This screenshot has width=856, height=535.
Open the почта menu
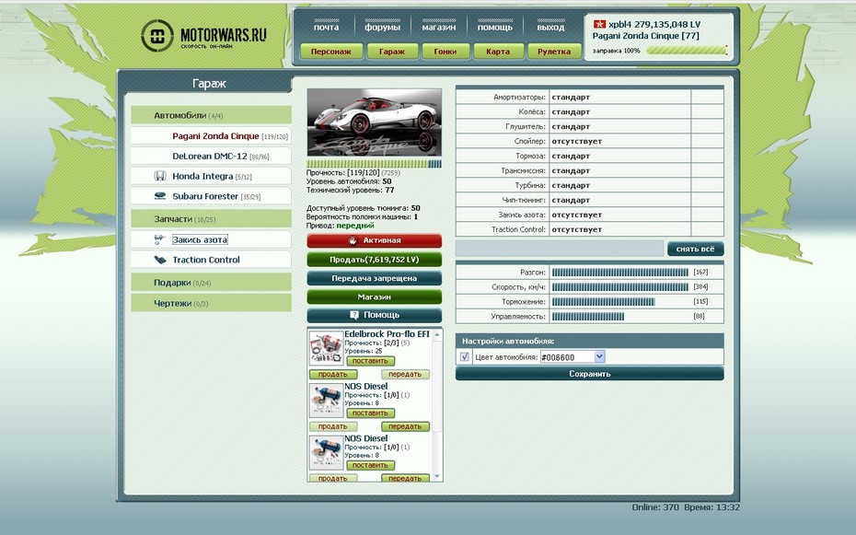326,27
